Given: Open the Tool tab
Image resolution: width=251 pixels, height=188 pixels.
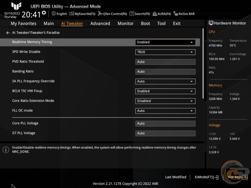Looking at the screenshot, I should tap(161, 23).
